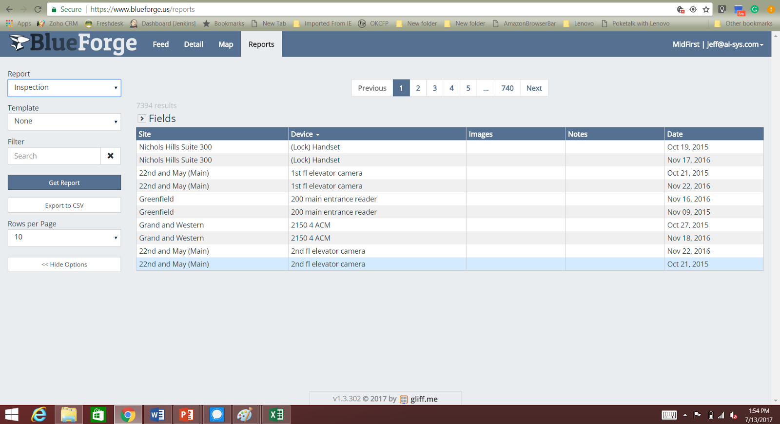The height and width of the screenshot is (424, 780).
Task: Go to results page 5
Action: pyautogui.click(x=468, y=88)
